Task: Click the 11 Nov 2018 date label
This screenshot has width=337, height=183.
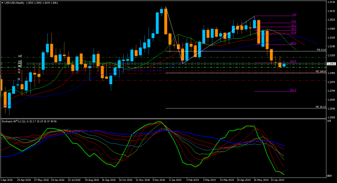Action: [x=142, y=180]
